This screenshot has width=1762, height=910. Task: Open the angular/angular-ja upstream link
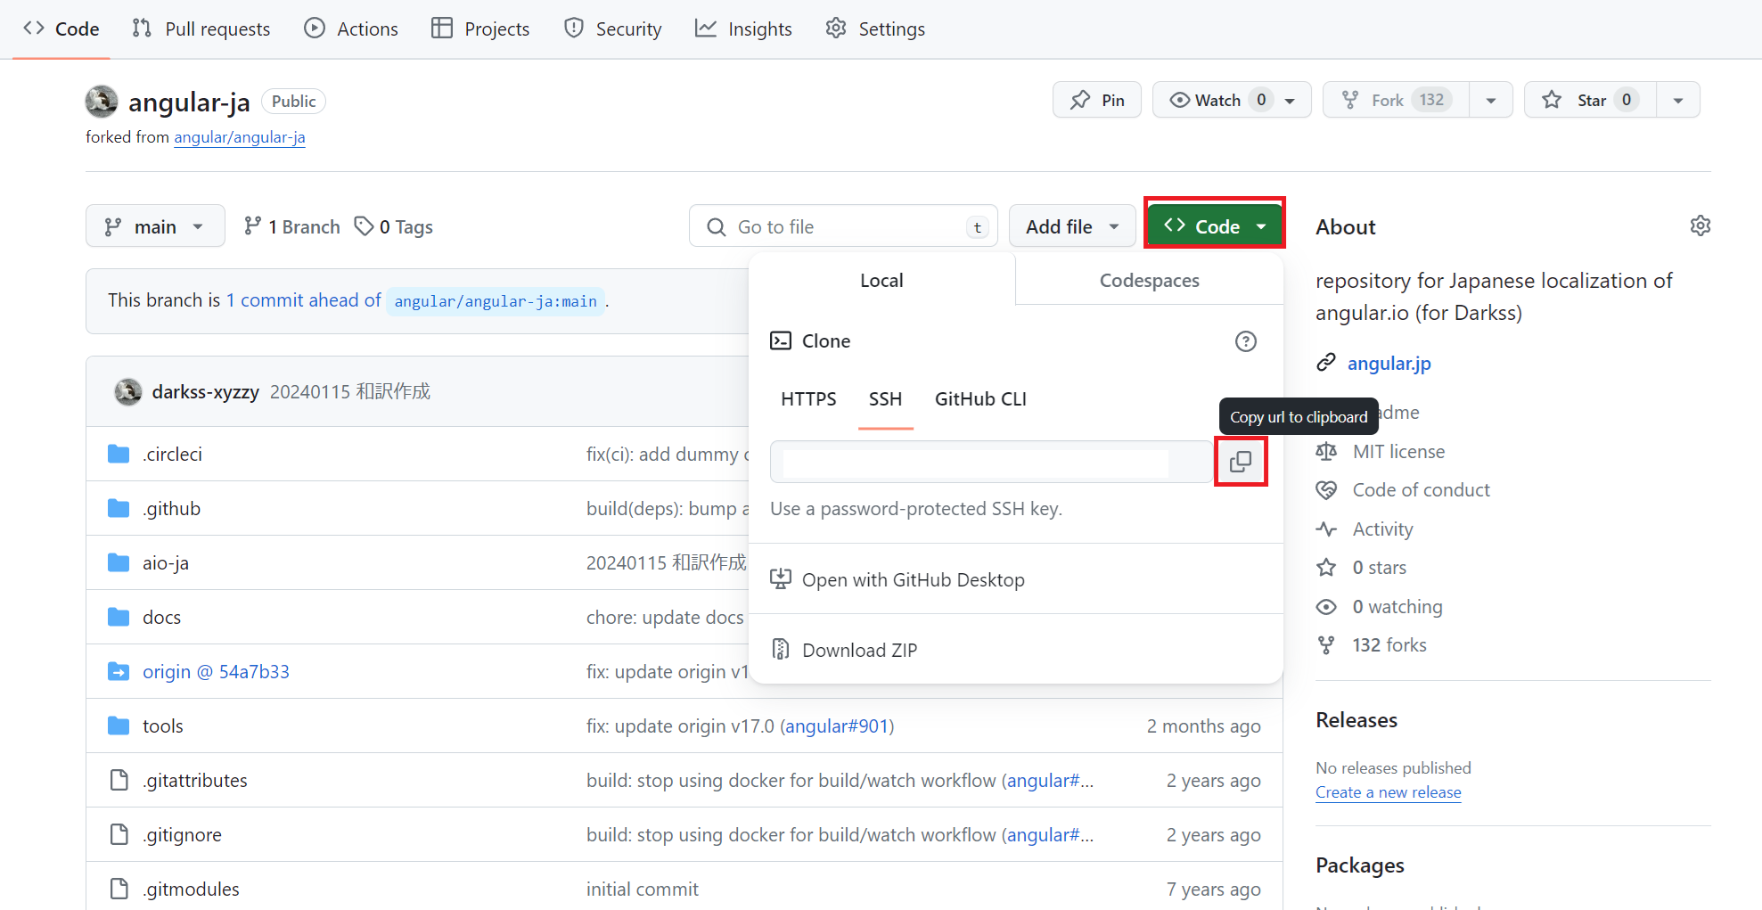239,137
